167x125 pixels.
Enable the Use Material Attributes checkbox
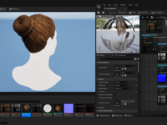115,95
